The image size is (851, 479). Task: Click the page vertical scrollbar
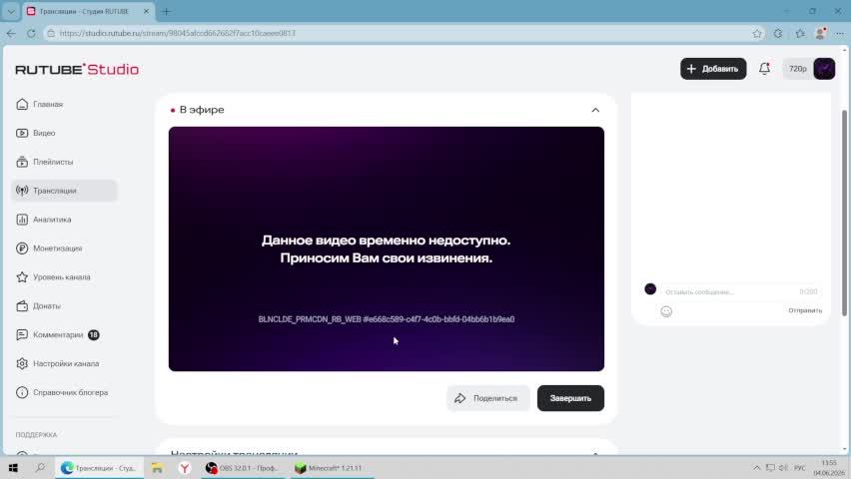pos(844,212)
